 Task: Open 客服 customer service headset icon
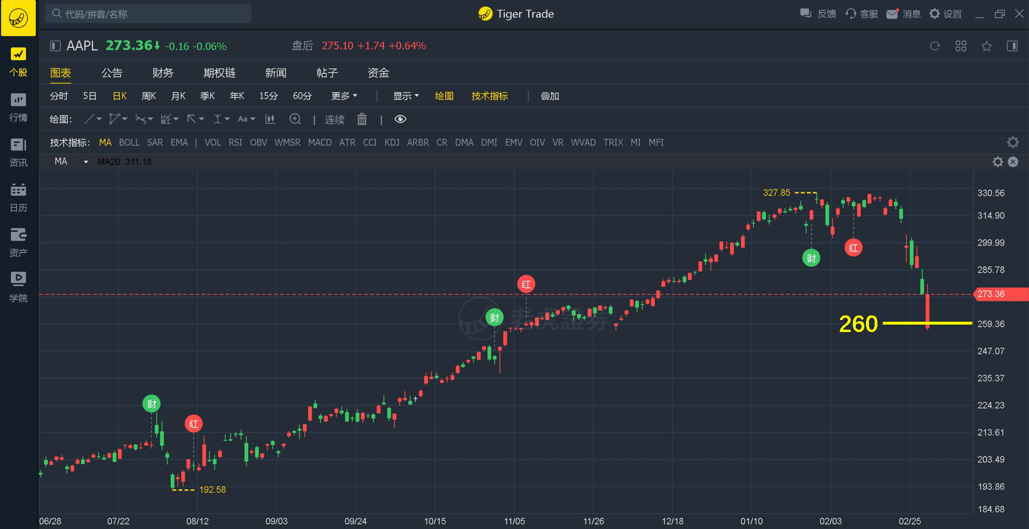click(x=851, y=14)
